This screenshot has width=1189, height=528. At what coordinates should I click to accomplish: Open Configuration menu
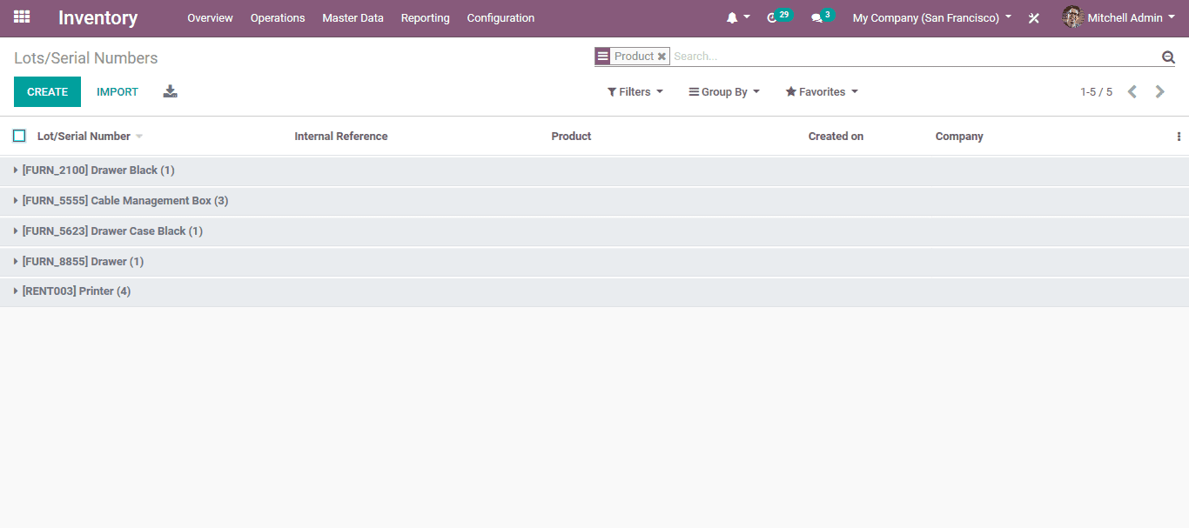pyautogui.click(x=500, y=17)
